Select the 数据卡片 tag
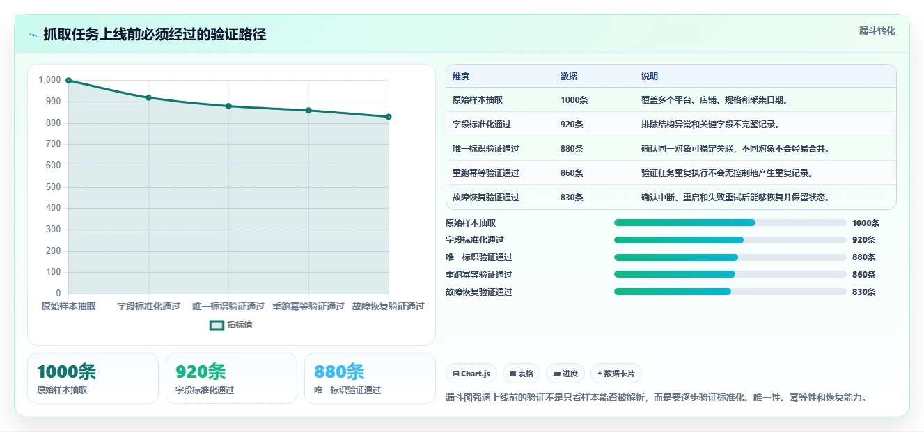 616,374
